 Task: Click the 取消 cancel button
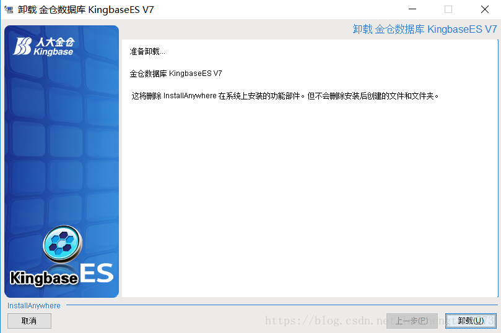(29, 321)
